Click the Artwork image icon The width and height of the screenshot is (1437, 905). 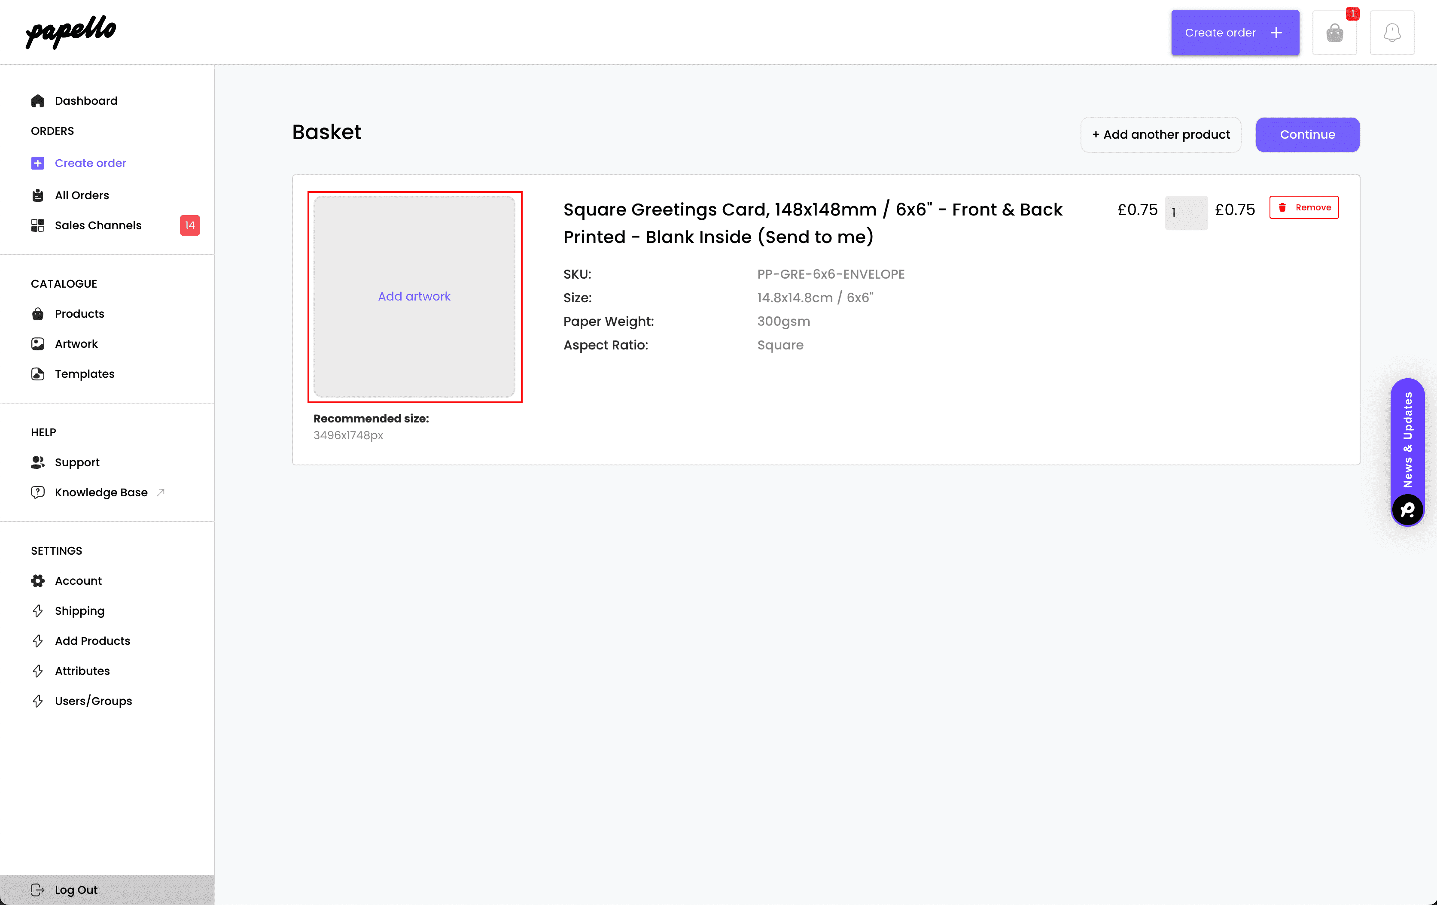point(38,343)
